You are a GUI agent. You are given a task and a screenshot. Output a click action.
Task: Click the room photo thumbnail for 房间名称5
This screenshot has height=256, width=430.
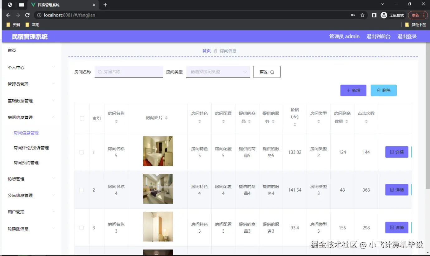(x=158, y=151)
